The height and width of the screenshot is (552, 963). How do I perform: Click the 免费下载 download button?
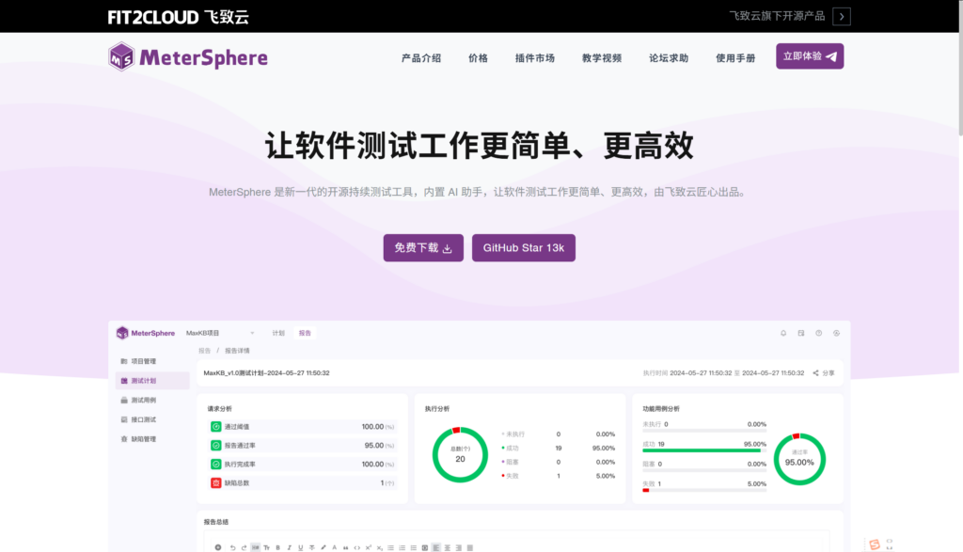(423, 247)
